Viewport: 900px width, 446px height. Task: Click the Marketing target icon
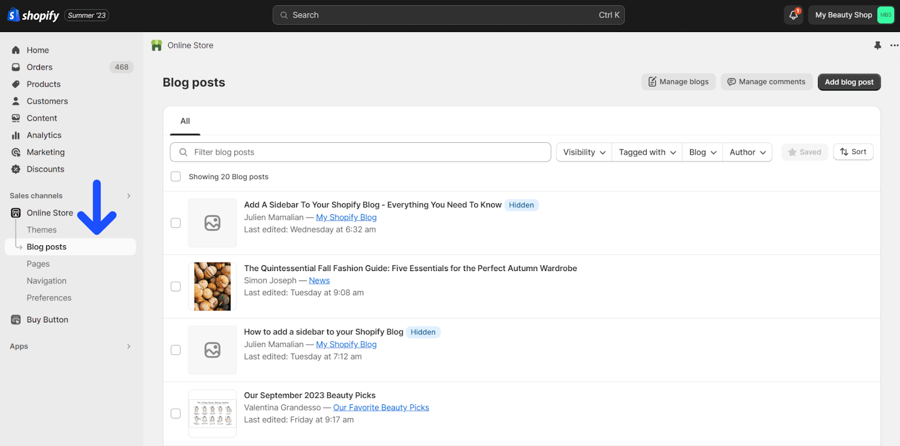16,152
